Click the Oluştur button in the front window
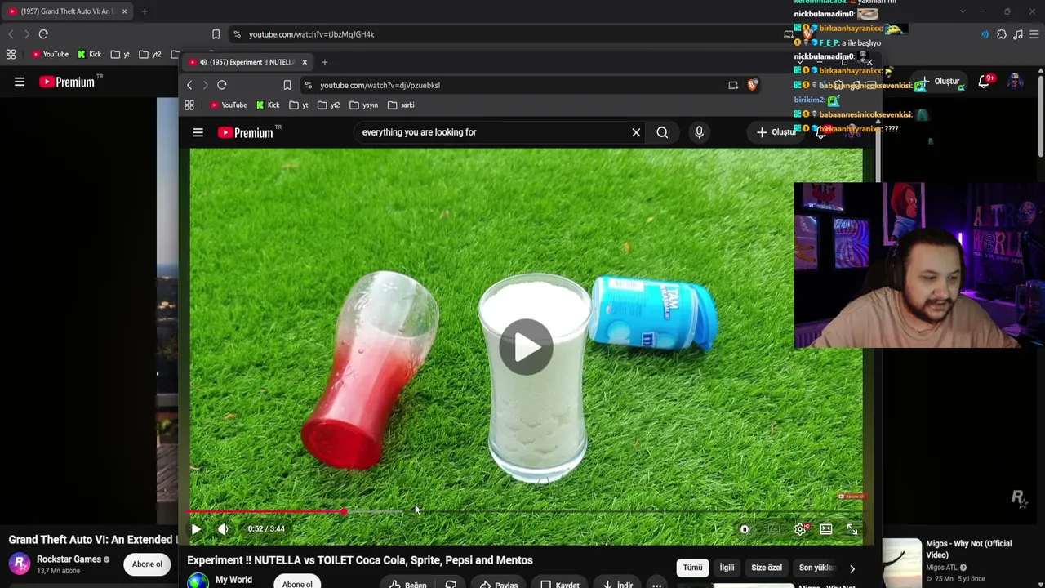This screenshot has width=1045, height=588. pyautogui.click(x=776, y=132)
